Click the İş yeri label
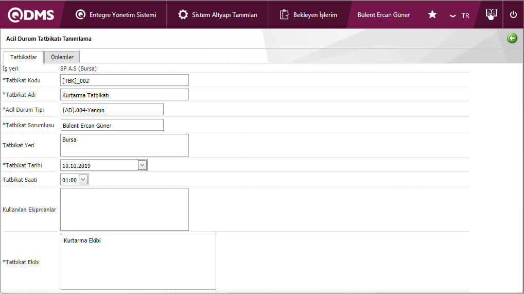The width and height of the screenshot is (524, 294). coord(10,68)
